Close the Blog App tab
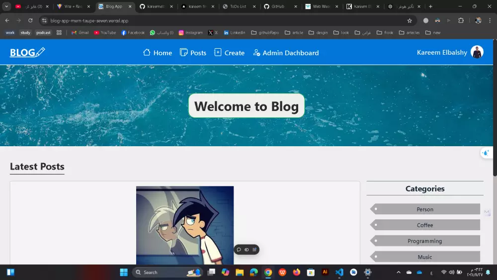Image resolution: width=497 pixels, height=280 pixels. 130,6
